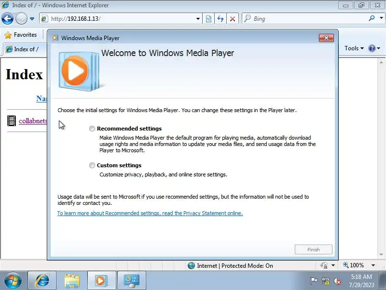Refresh the page with the refresh icon

point(221,19)
